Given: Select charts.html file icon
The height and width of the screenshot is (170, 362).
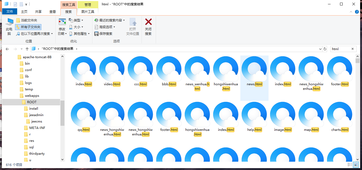Looking at the screenshot, I should pyautogui.click(x=340, y=114).
